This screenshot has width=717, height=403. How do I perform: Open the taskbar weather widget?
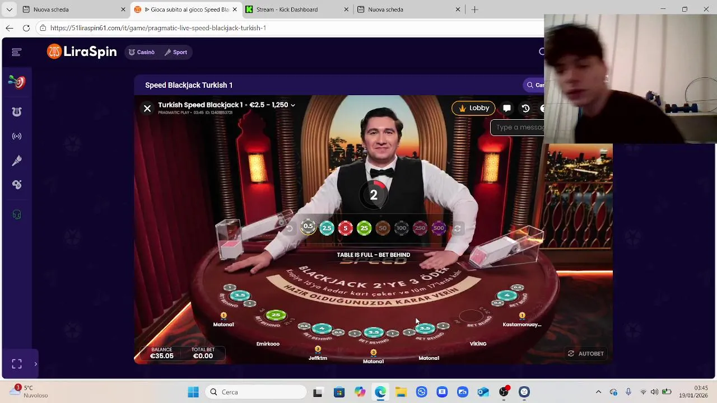point(29,391)
